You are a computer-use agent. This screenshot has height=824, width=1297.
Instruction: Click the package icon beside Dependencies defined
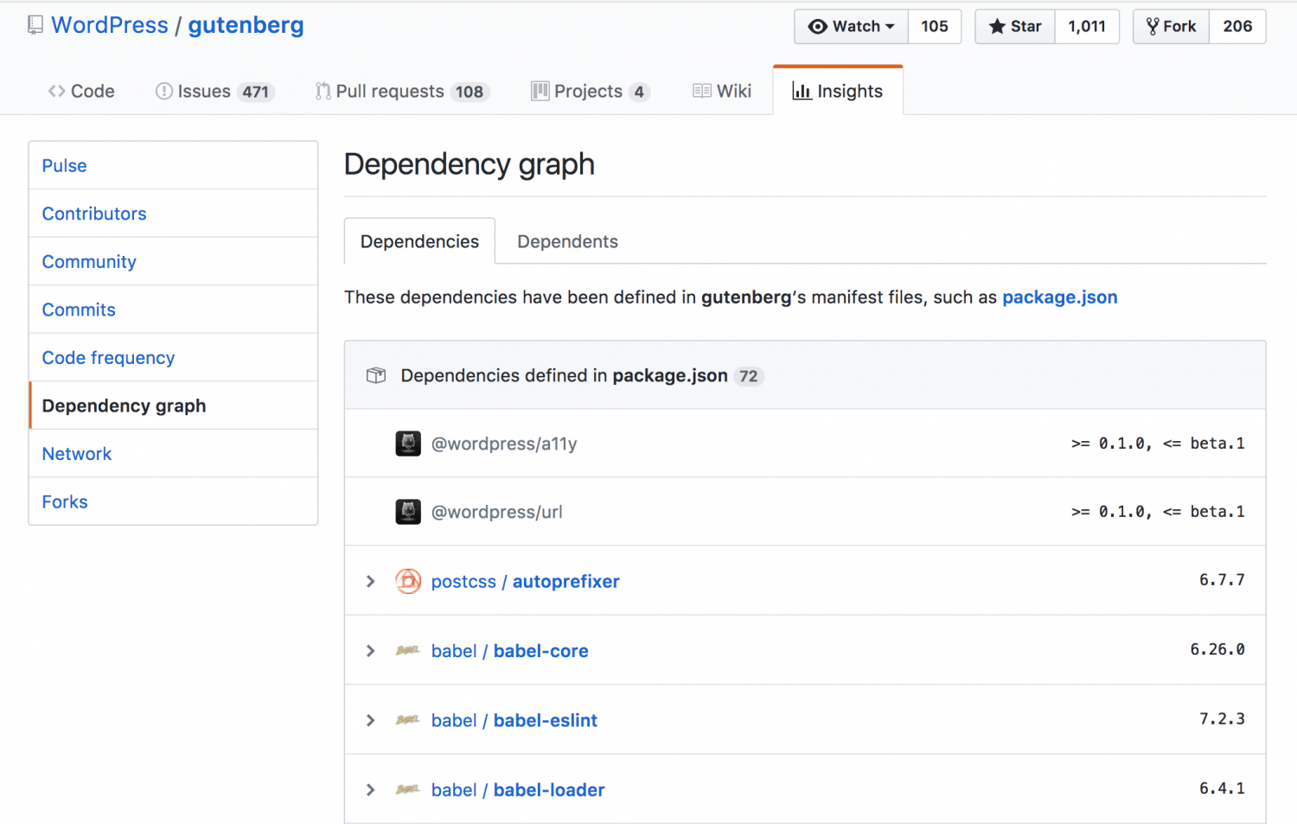pos(376,375)
